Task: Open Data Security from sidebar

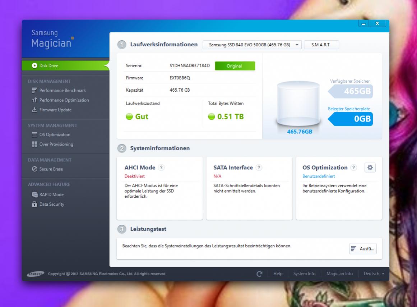Action: pos(52,204)
